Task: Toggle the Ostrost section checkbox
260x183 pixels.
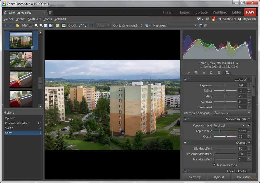Action: [185, 142]
